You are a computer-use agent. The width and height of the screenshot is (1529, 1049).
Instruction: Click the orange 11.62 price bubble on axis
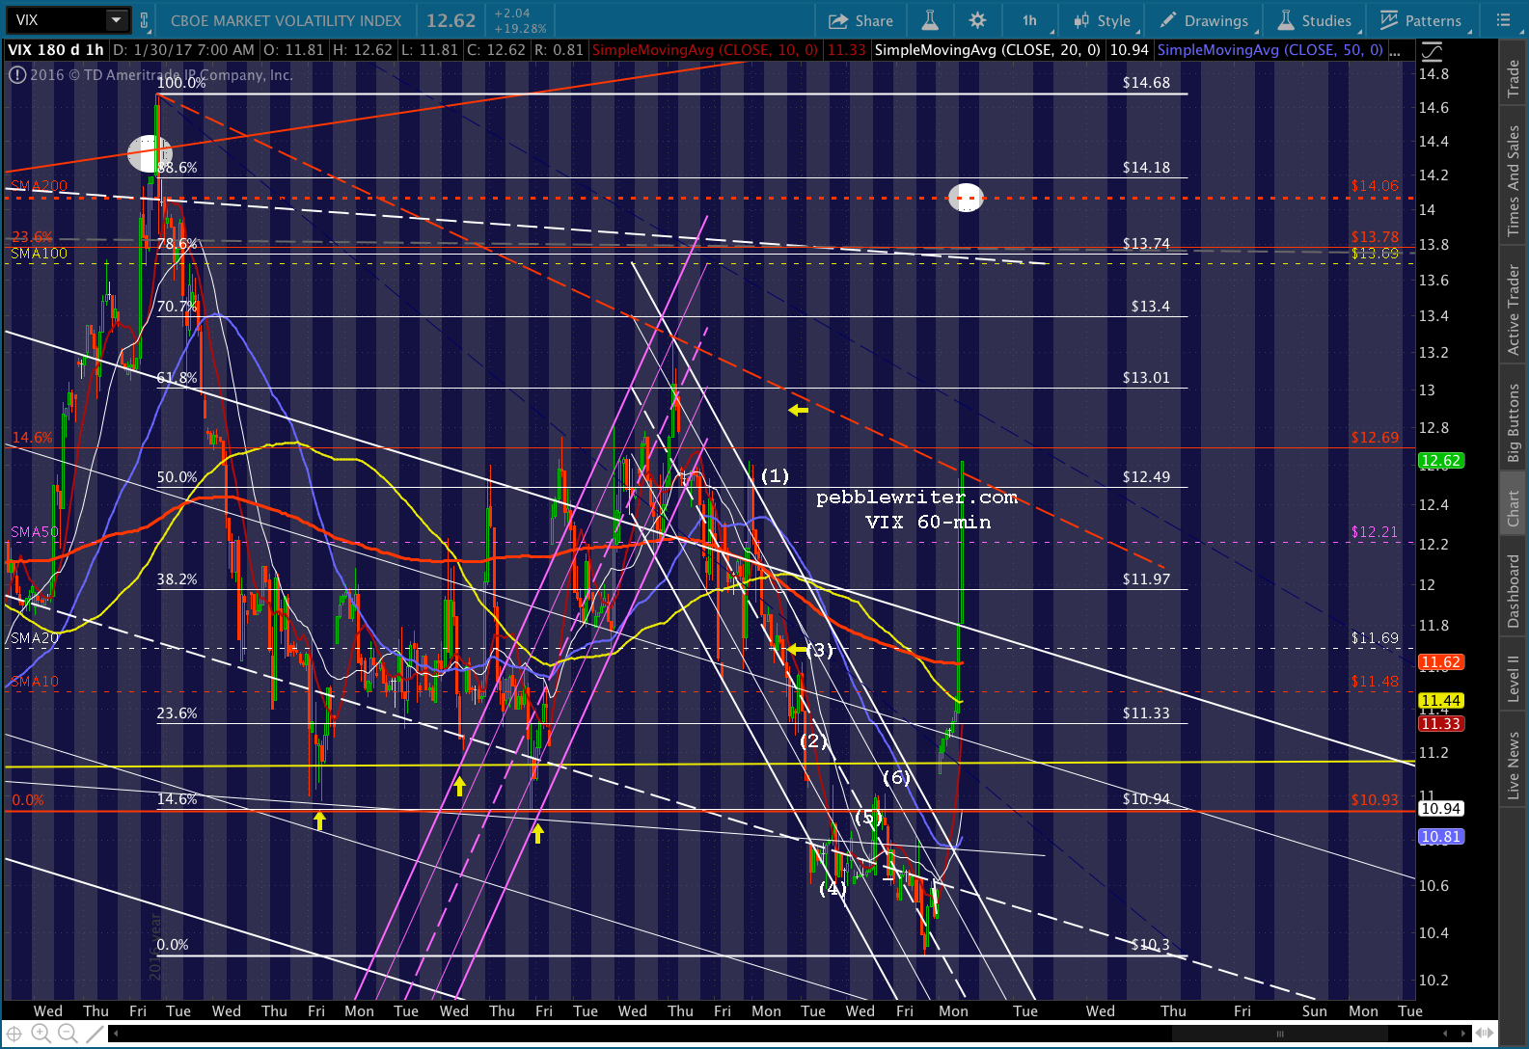(x=1440, y=662)
